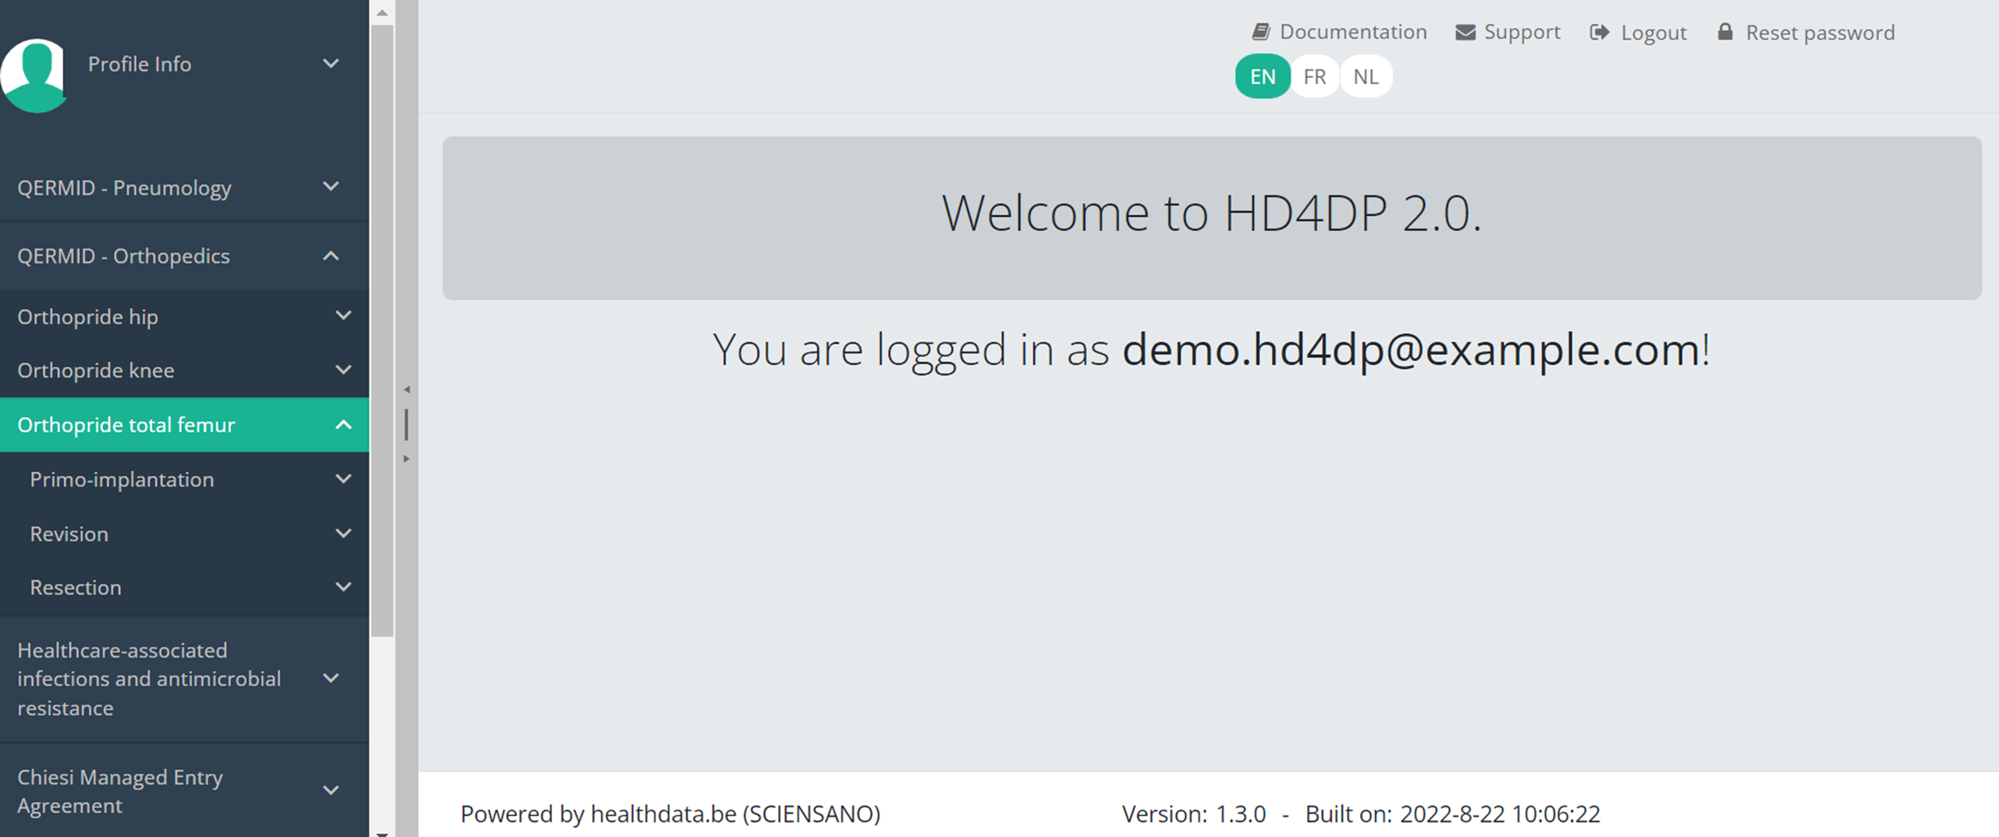Switch language to FR
The width and height of the screenshot is (1999, 837).
[x=1314, y=76]
